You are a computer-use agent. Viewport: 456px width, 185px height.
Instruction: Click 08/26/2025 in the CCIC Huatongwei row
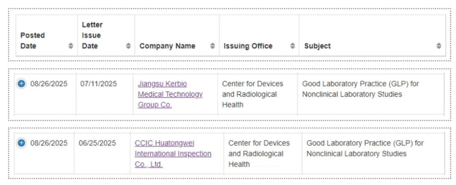[49, 143]
